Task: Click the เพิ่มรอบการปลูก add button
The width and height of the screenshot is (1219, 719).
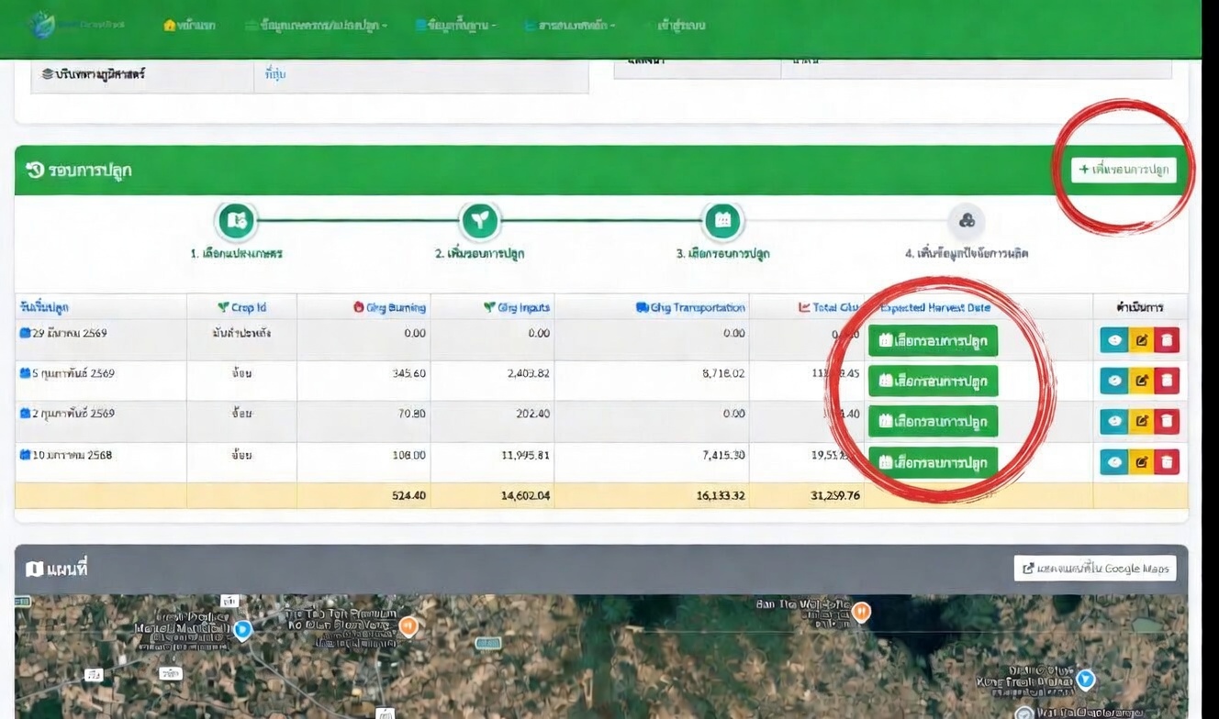Action: click(1124, 170)
